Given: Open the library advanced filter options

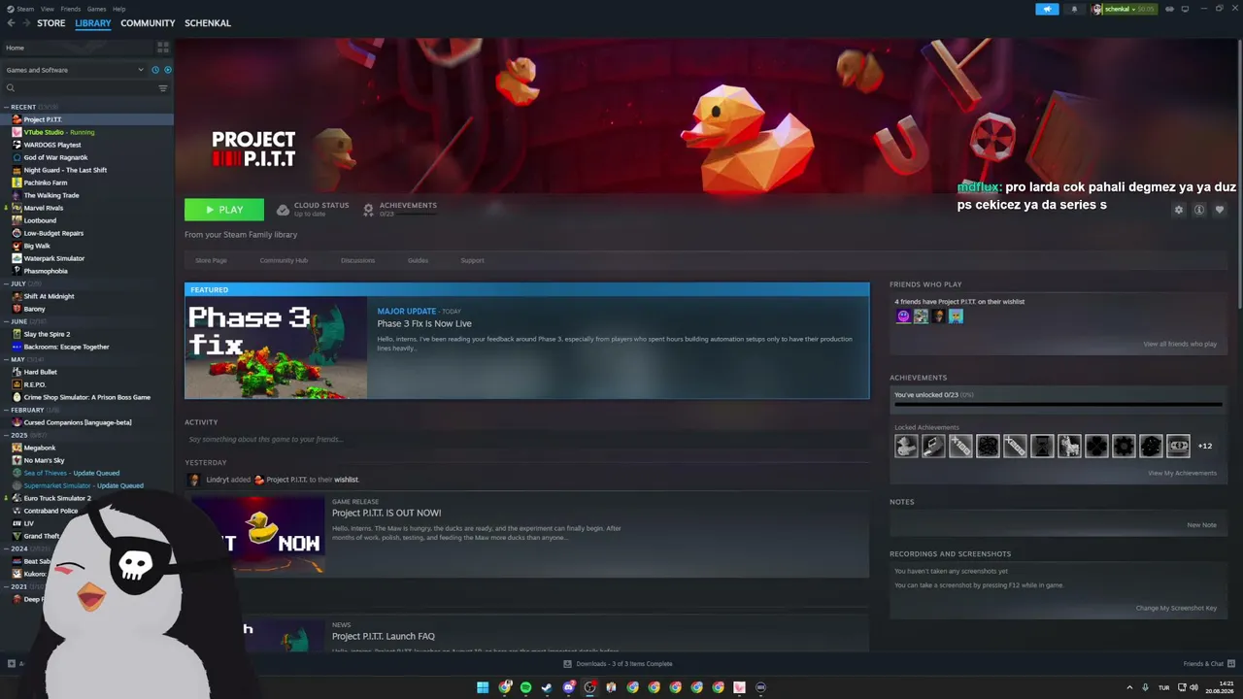Looking at the screenshot, I should tap(162, 88).
